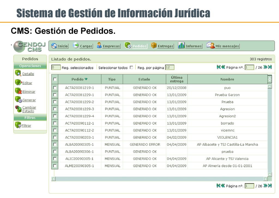Image resolution: width=279 pixels, height=198 pixels.
Task: Click the GENERADO ERROR cell
Action: tap(145, 144)
